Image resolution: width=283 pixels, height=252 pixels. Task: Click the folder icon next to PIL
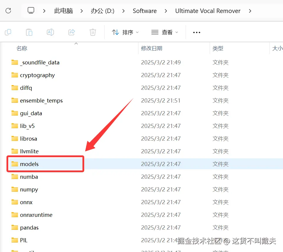tap(15, 240)
